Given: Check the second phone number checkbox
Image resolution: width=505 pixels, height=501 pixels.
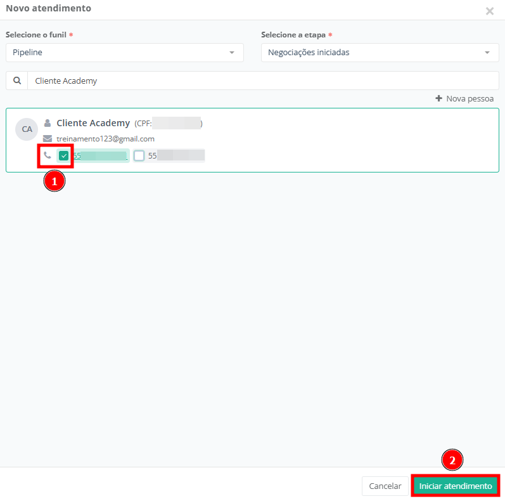Looking at the screenshot, I should pos(139,155).
